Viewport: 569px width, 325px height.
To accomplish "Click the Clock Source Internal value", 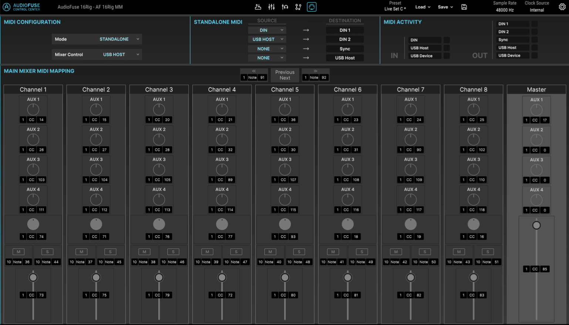I will 537,10.
